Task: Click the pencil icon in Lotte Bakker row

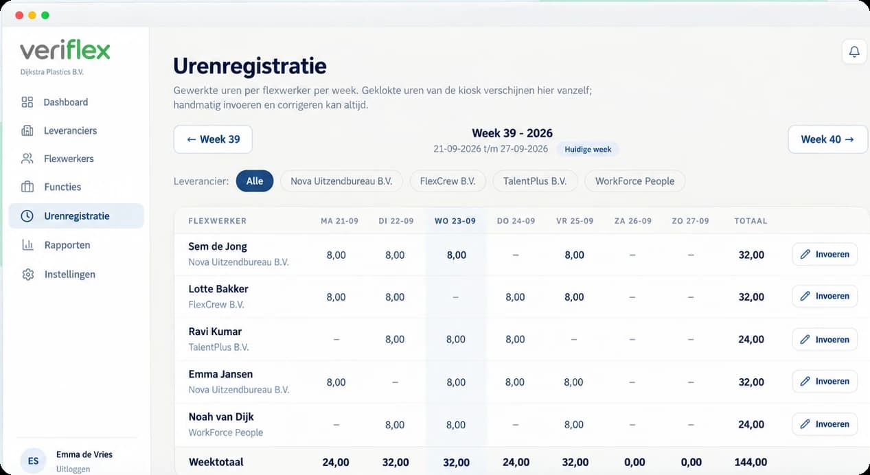Action: (x=805, y=297)
